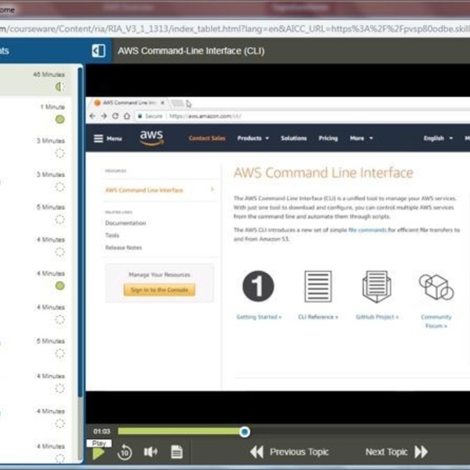Click the outer browser courseware URL bar
Screen dimensions: 470x470
click(235, 29)
